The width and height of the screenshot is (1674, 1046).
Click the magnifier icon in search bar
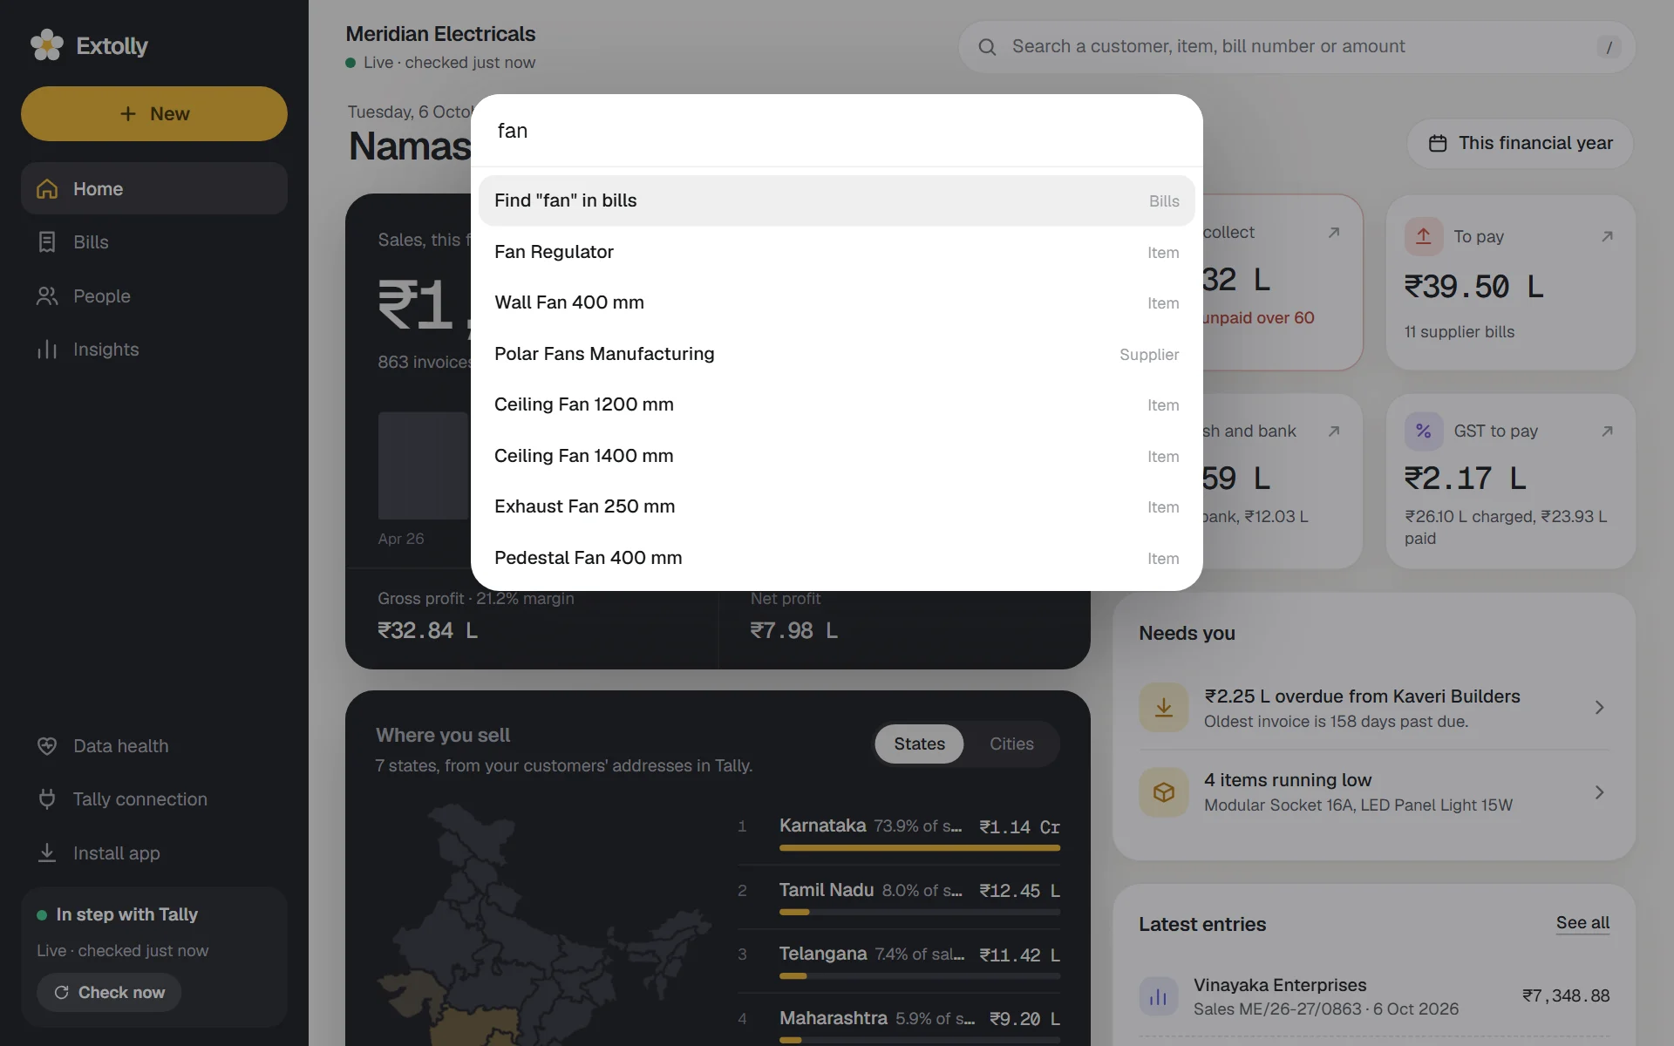click(987, 47)
